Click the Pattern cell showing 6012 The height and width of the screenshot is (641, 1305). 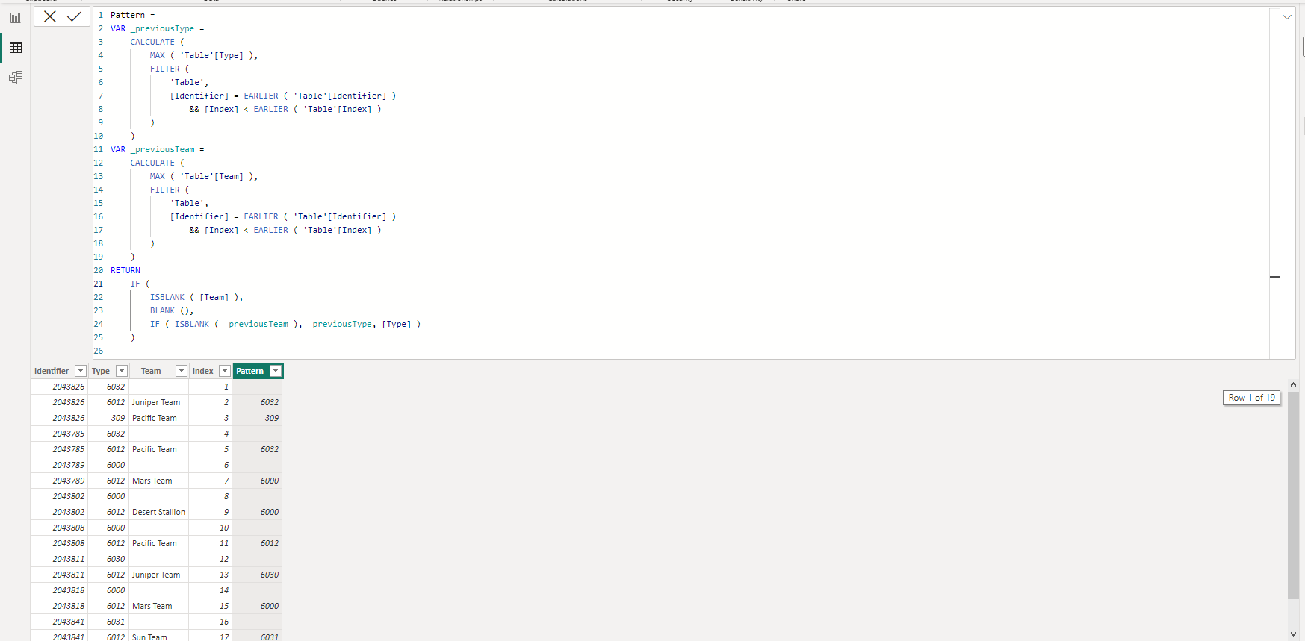click(258, 543)
